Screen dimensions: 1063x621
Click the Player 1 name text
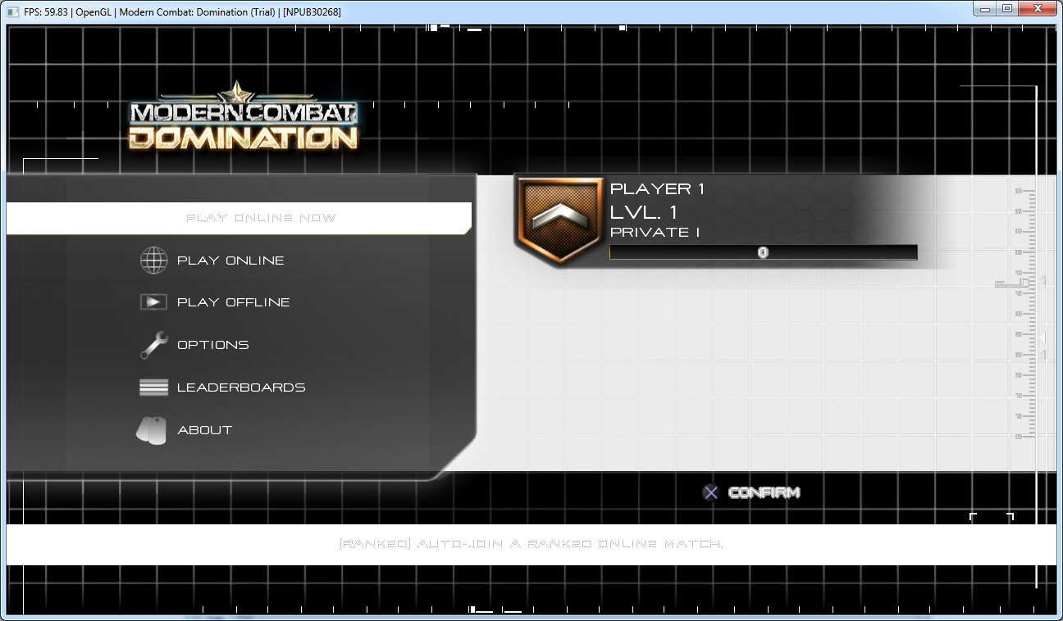coord(657,189)
